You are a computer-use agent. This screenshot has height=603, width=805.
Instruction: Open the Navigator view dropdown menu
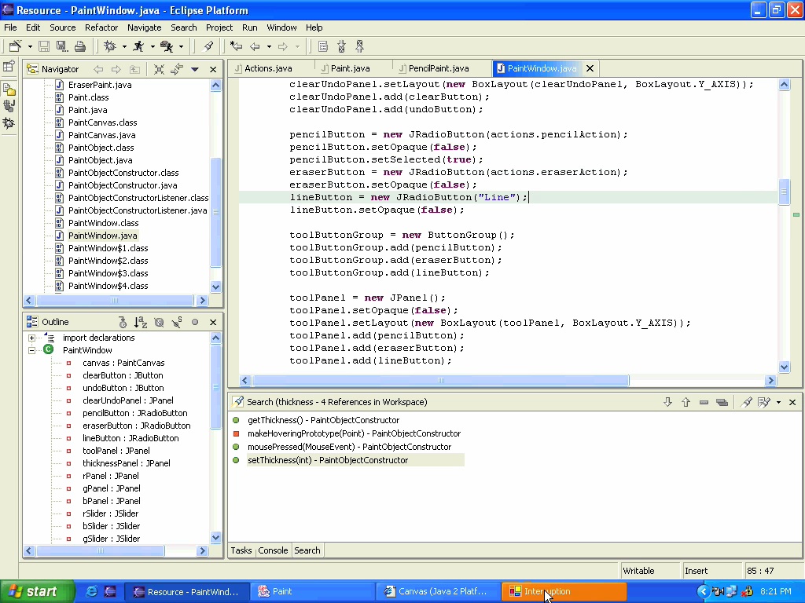[195, 69]
